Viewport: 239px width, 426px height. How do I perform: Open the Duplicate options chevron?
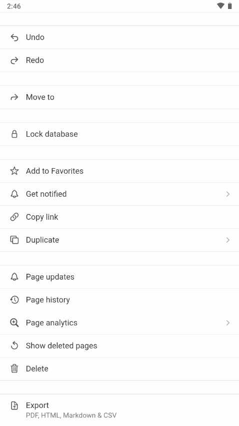(228, 240)
